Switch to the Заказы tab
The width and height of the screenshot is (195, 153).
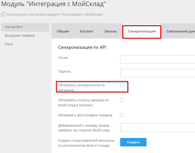(x=110, y=31)
